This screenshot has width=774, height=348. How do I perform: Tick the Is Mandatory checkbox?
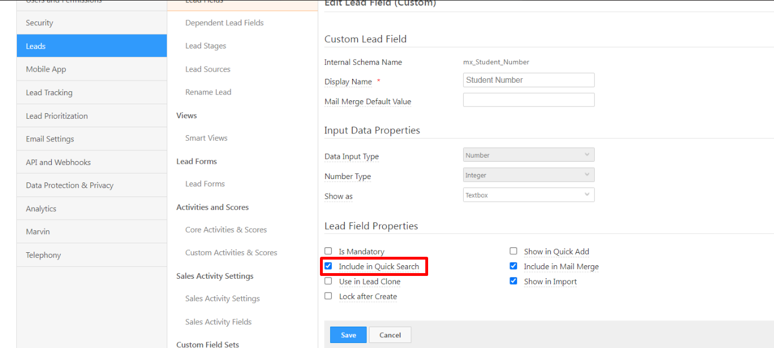[x=328, y=251]
